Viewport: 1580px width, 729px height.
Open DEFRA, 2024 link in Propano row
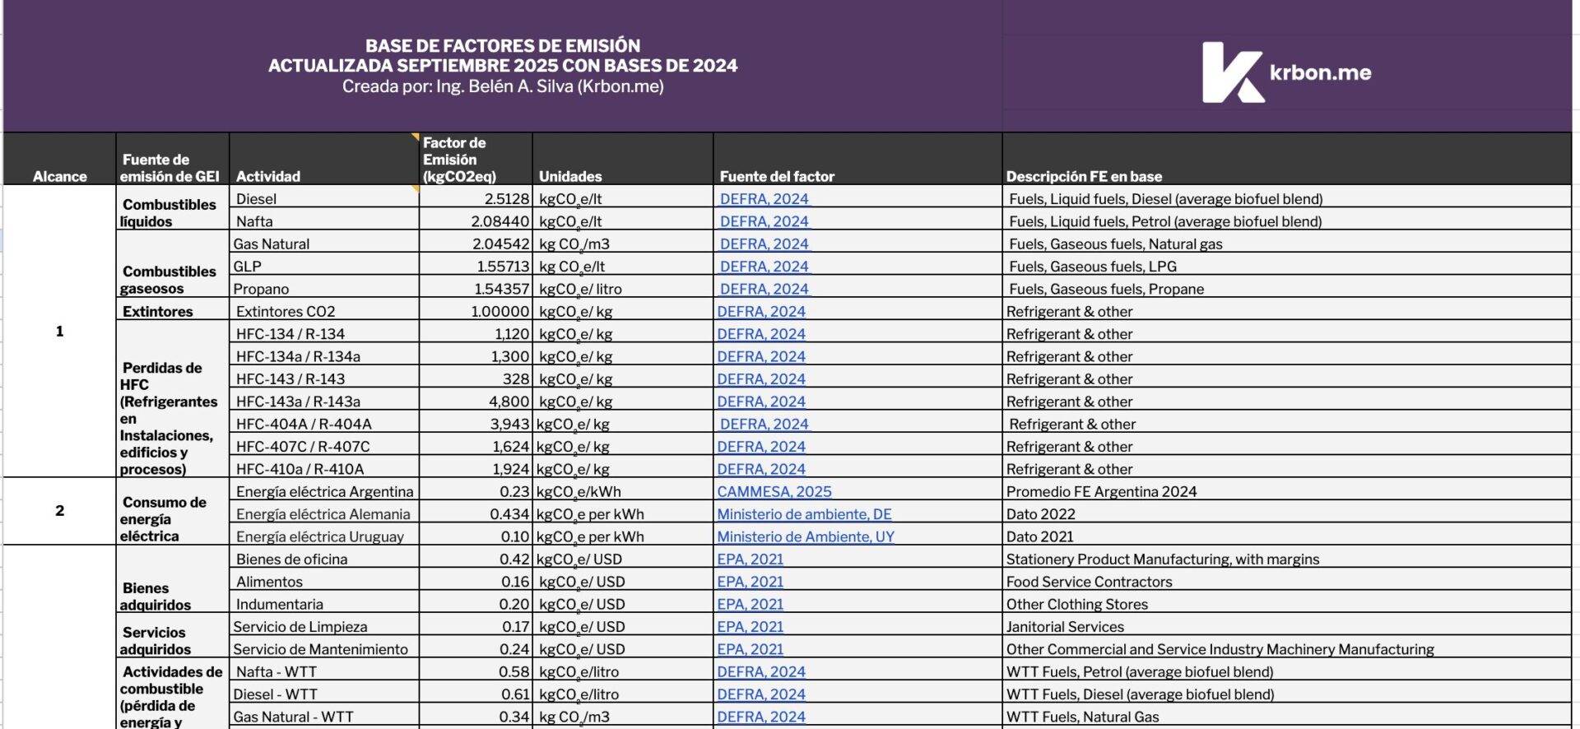[x=764, y=289]
